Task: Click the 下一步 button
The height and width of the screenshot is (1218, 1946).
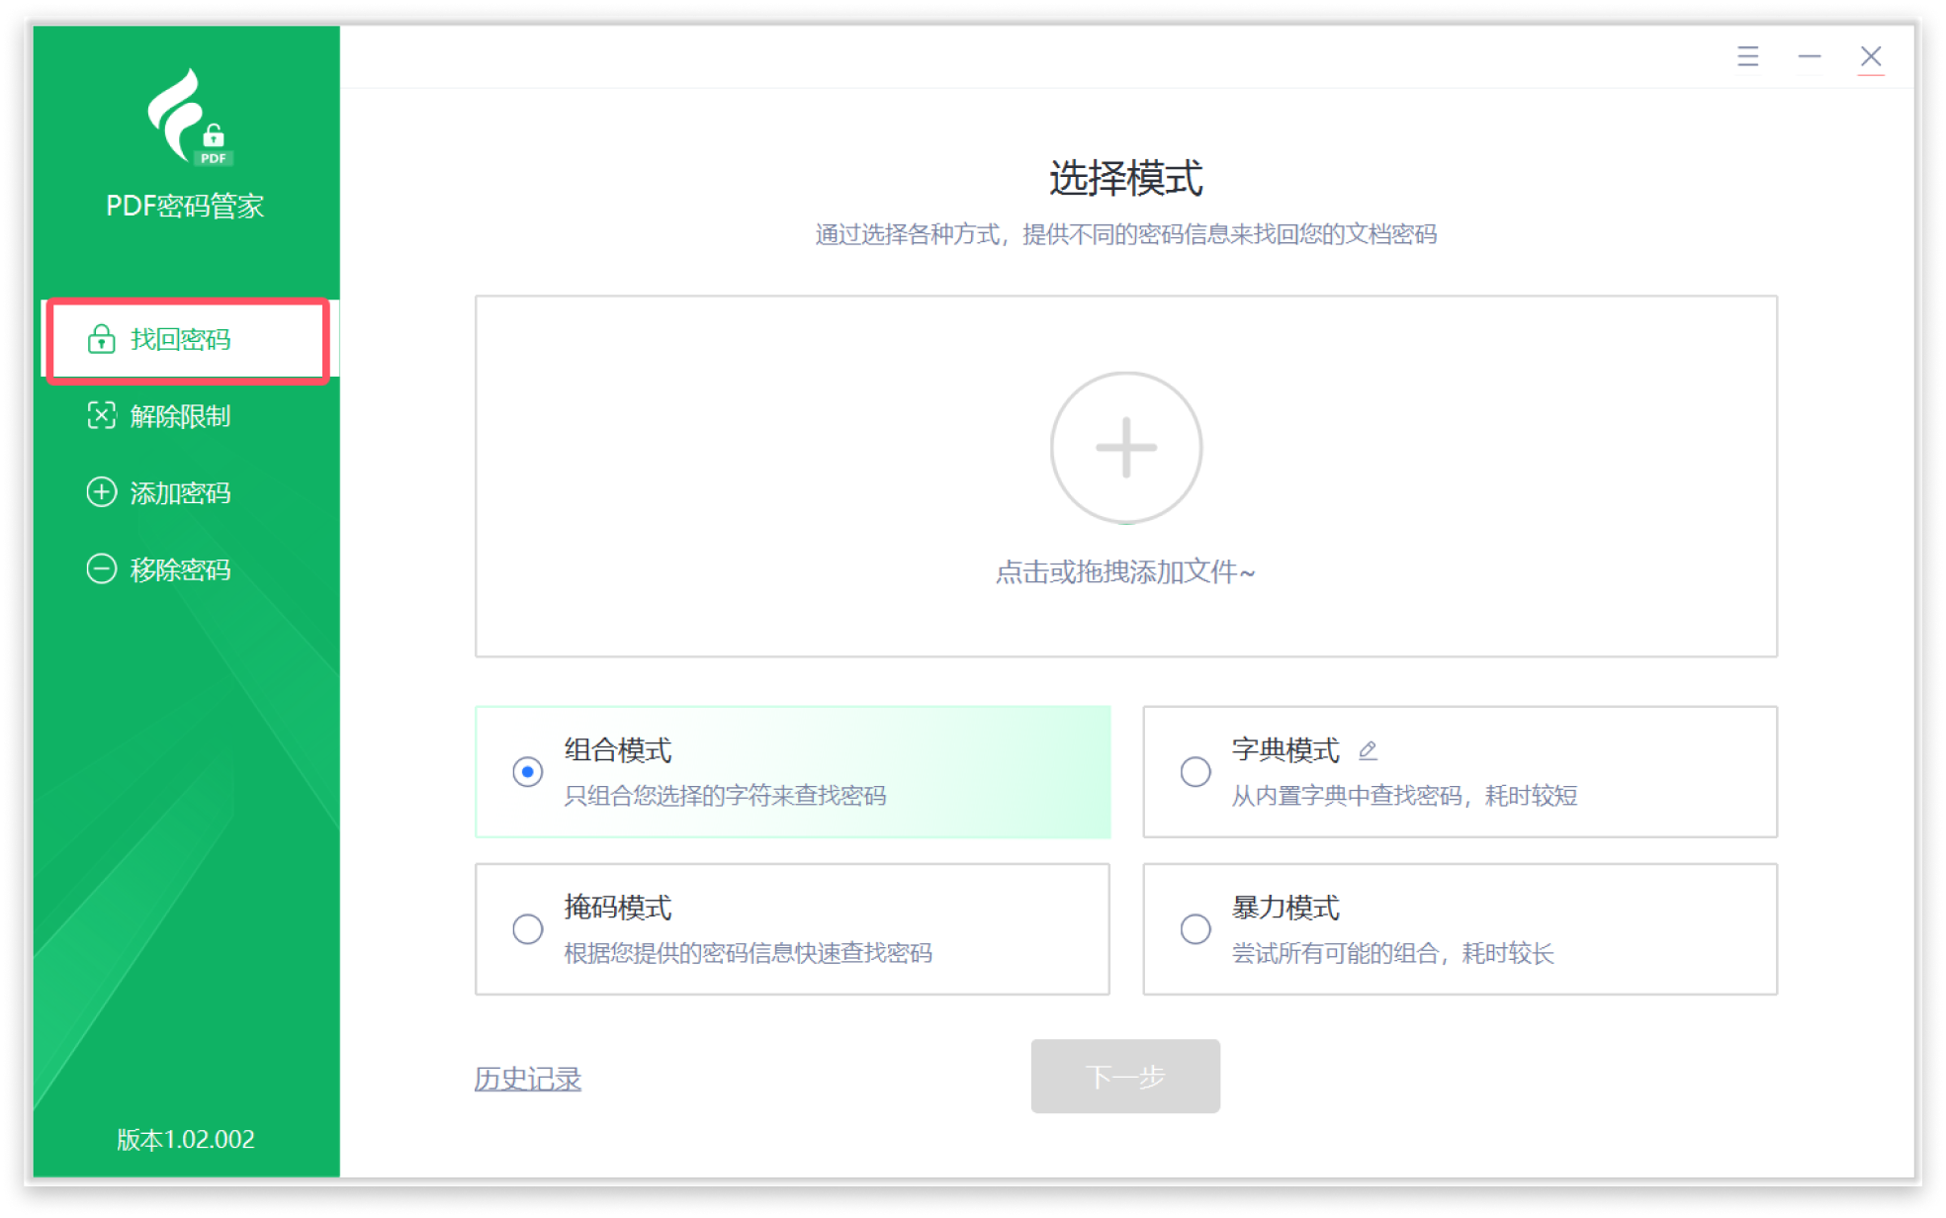Action: 1125,1076
